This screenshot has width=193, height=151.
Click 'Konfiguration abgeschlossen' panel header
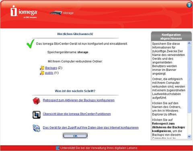point(171,37)
